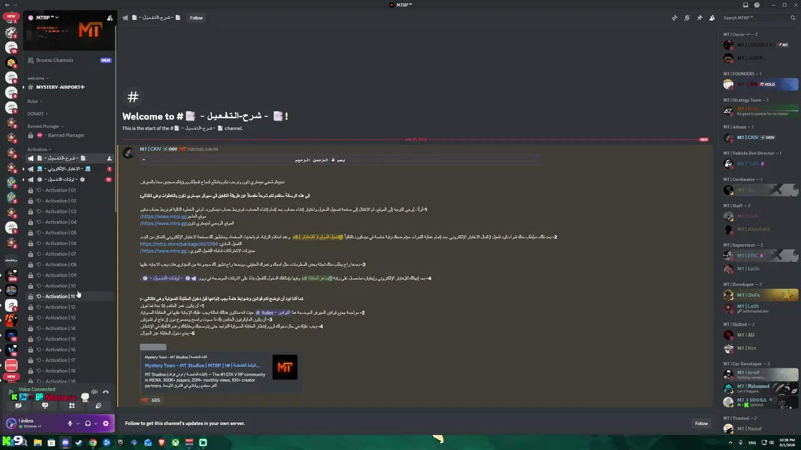Open Discord Help icon

(x=757, y=5)
